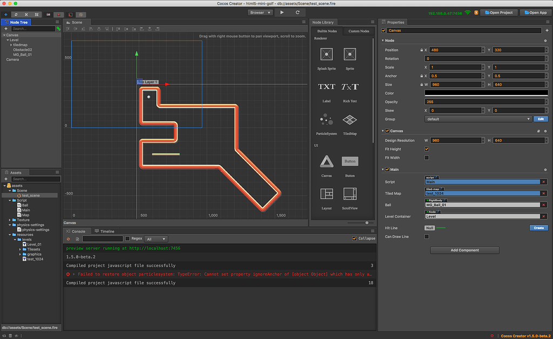The height and width of the screenshot is (339, 553).
Task: Click the ScrollView node icon
Action: pyautogui.click(x=350, y=194)
